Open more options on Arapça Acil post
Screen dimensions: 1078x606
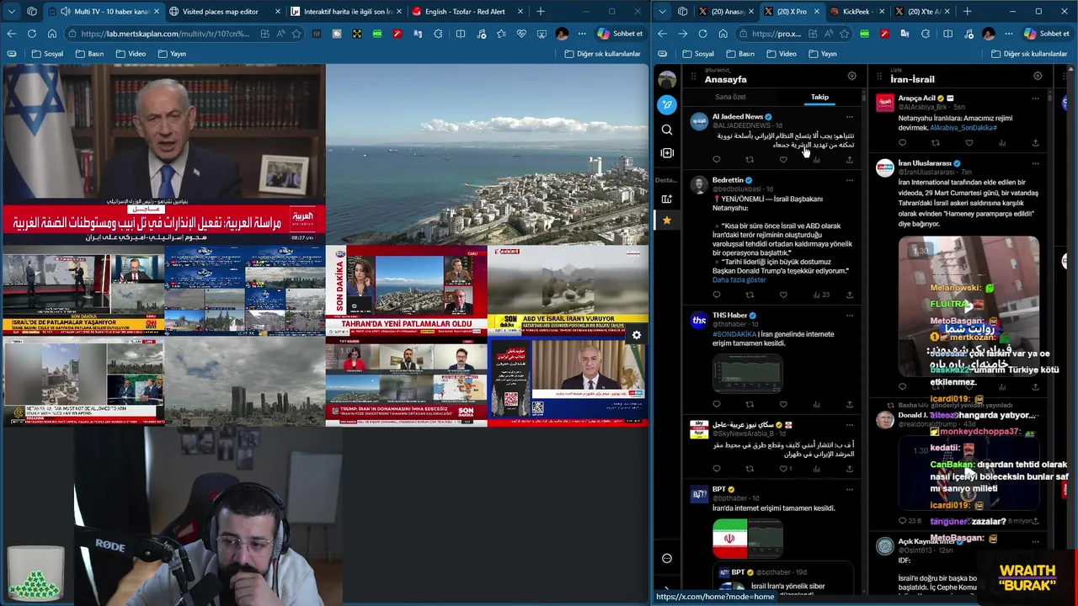coord(1035,98)
